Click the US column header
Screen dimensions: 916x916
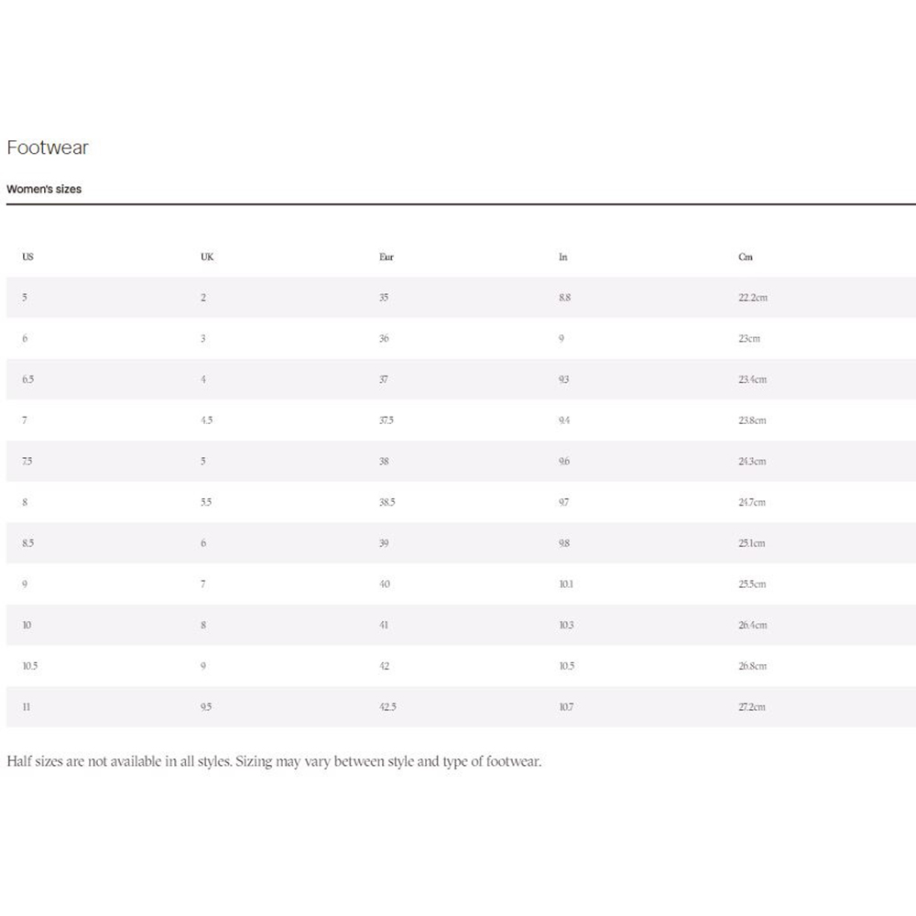[27, 256]
